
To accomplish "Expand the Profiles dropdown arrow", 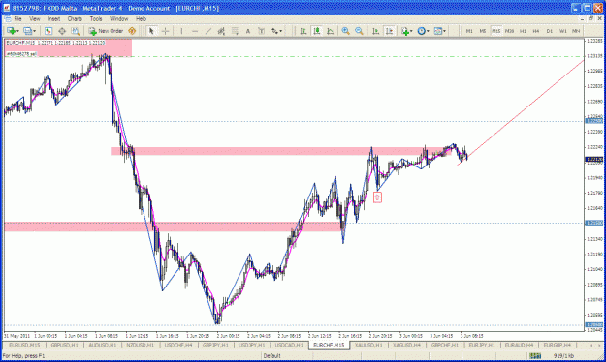I will click(34, 31).
